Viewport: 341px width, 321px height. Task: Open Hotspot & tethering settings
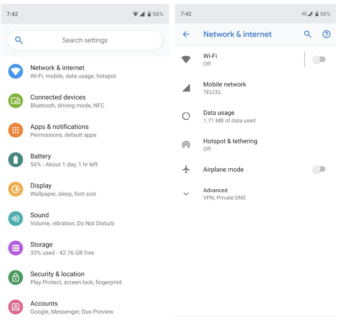[x=230, y=145]
